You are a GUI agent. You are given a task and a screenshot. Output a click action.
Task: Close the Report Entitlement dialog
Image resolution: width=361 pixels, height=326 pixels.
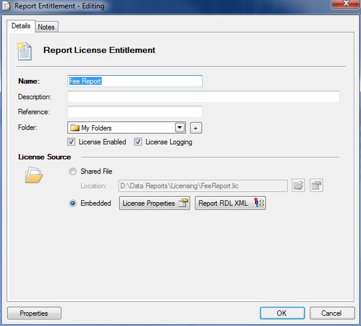(344, 5)
